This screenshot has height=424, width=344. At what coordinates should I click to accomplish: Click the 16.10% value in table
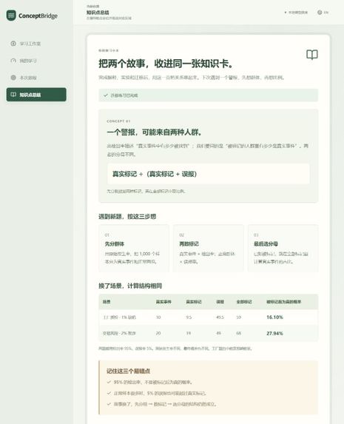click(x=274, y=317)
